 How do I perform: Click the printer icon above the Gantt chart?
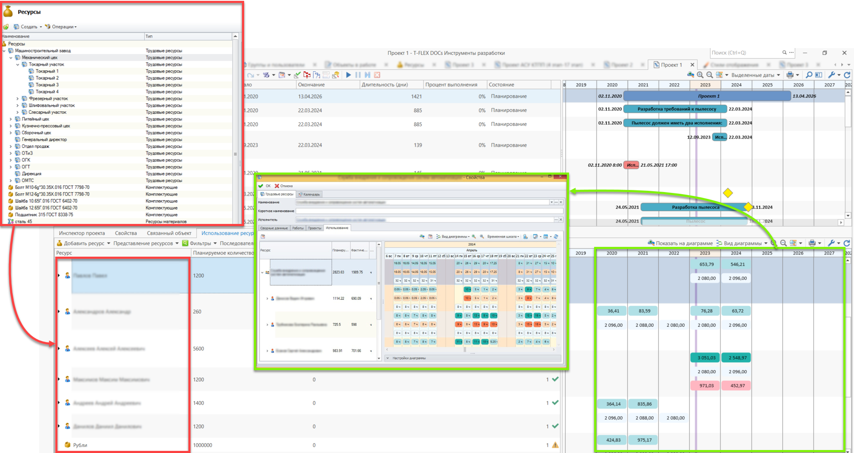click(790, 75)
